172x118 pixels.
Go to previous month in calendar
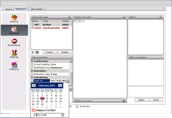pyautogui.click(x=34, y=86)
